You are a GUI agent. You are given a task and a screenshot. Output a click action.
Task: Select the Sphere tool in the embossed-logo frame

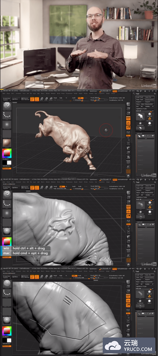point(150,213)
